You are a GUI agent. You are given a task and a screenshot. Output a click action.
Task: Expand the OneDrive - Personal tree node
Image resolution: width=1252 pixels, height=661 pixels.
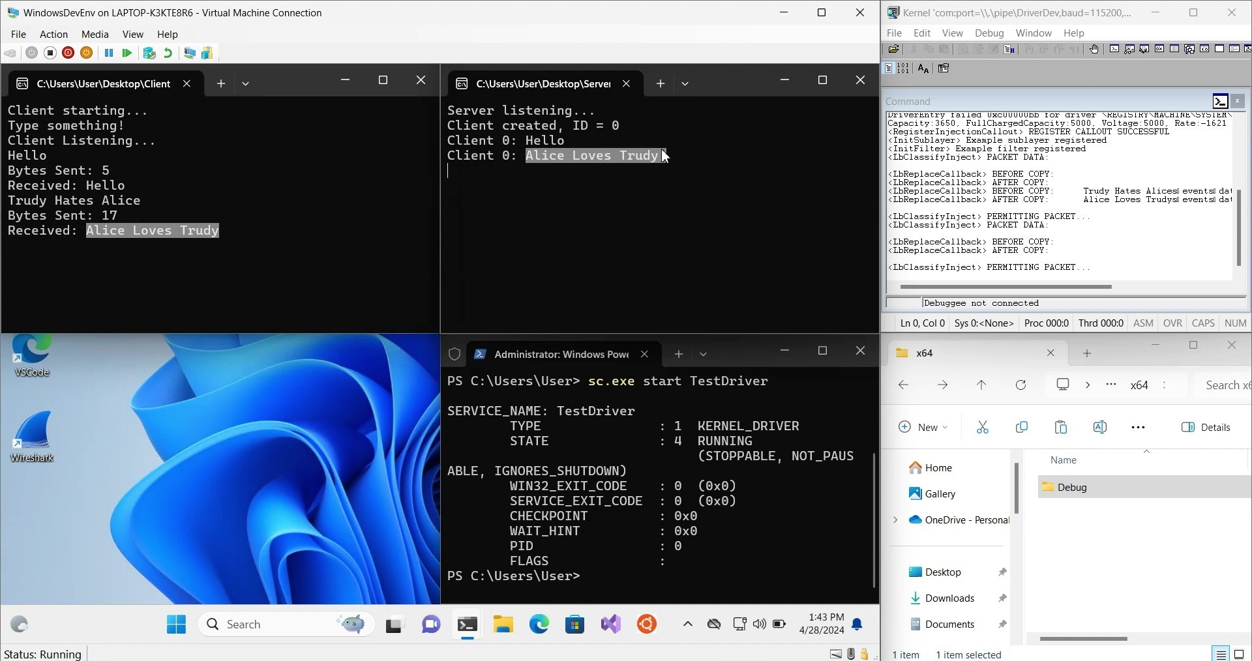895,520
